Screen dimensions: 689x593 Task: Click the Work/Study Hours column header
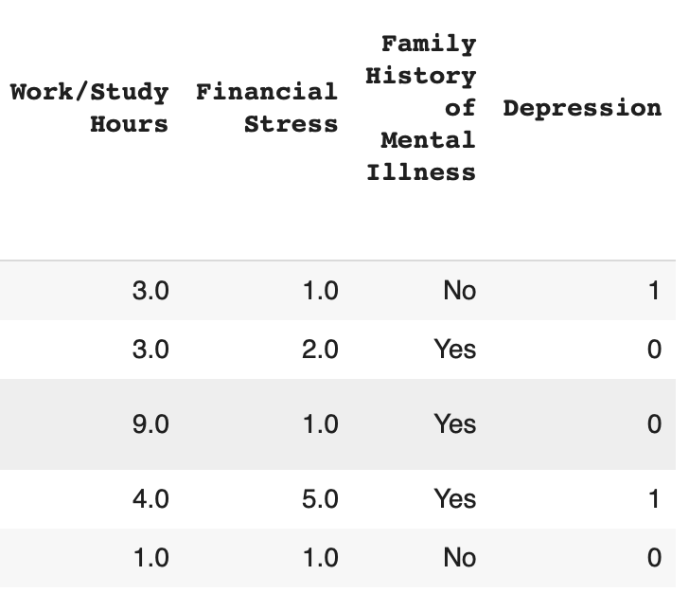pos(90,108)
